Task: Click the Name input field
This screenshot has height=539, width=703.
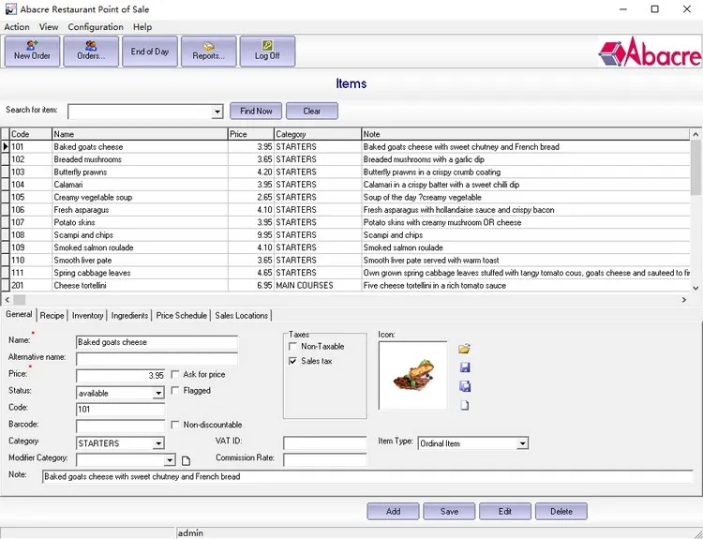Action: coord(157,342)
